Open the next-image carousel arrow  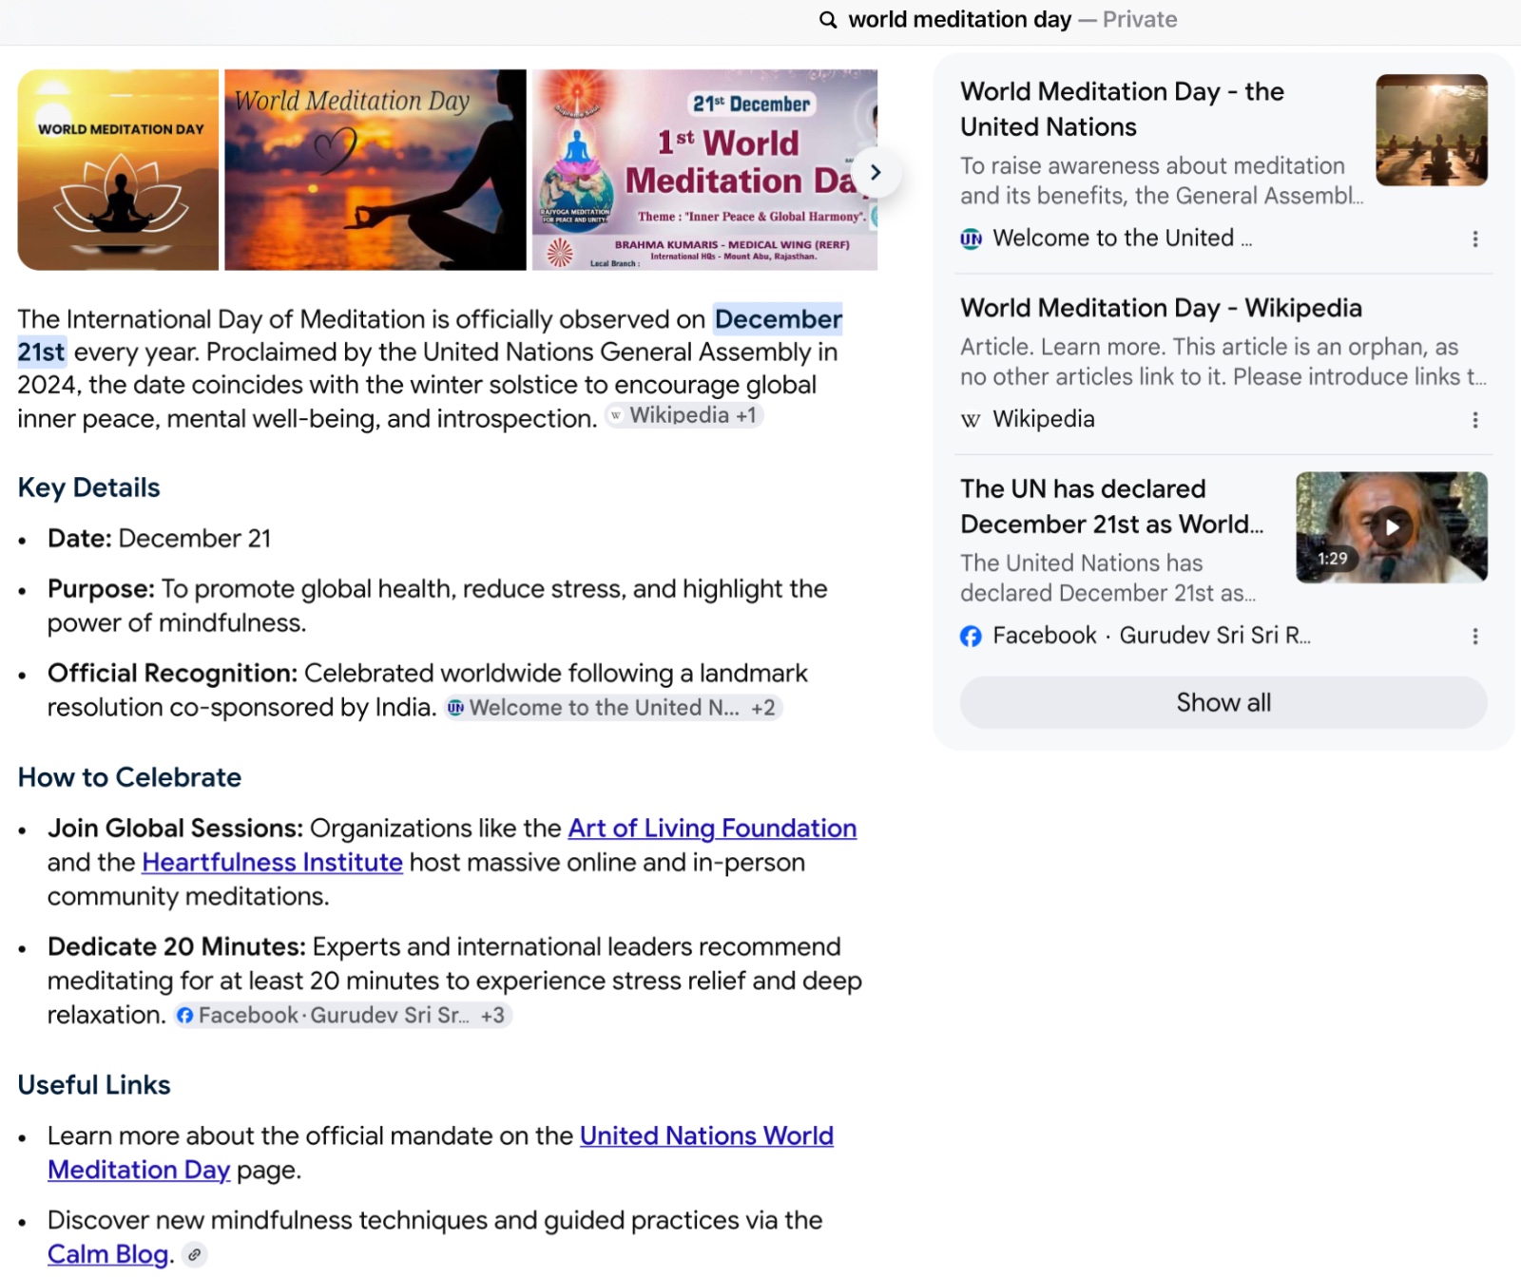pyautogui.click(x=876, y=172)
